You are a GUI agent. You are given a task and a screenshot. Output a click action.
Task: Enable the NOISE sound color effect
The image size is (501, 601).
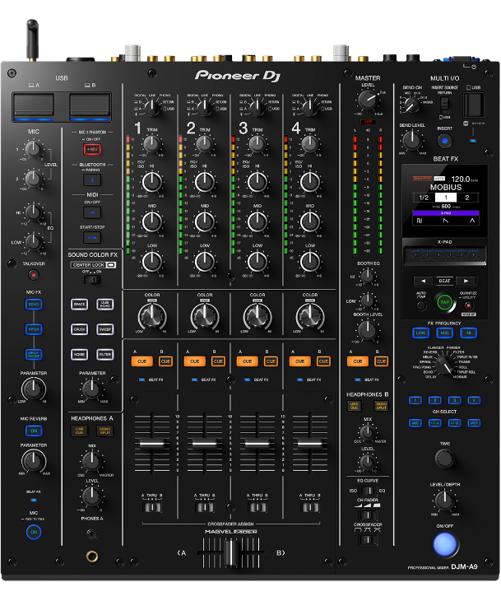click(80, 354)
